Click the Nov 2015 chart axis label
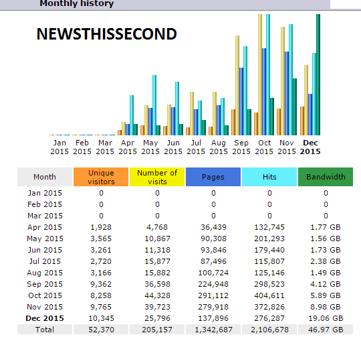 point(287,147)
